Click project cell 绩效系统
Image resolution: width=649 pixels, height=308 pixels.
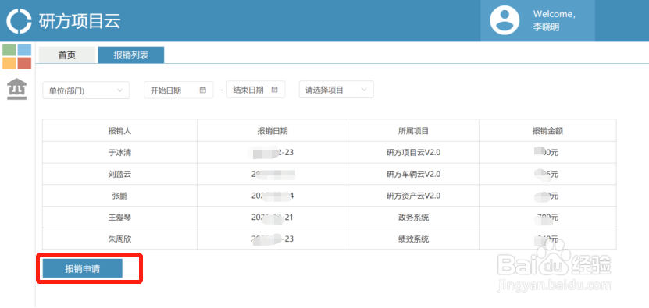point(413,239)
